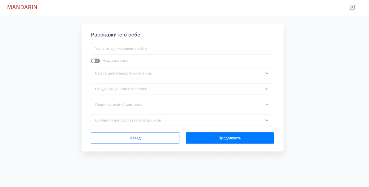The width and height of the screenshot is (369, 187).
Task: Click the small X mark inside the site switch
Action: click(97, 61)
